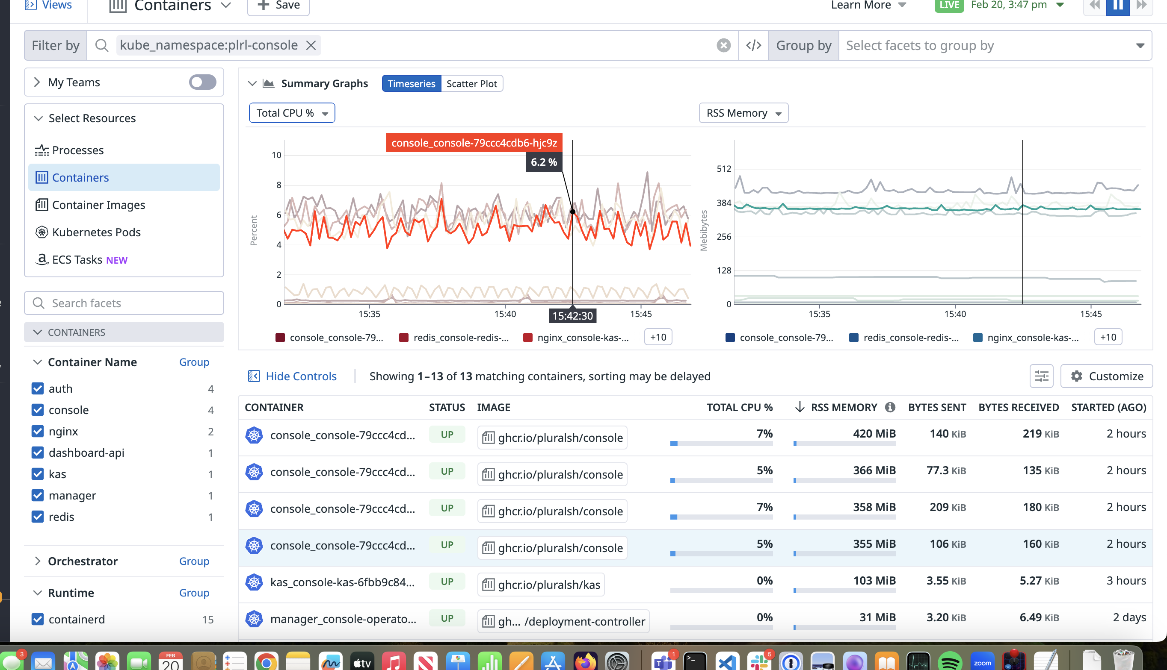Uncheck the manager container name
Screen dimensions: 1167x670
(38, 495)
